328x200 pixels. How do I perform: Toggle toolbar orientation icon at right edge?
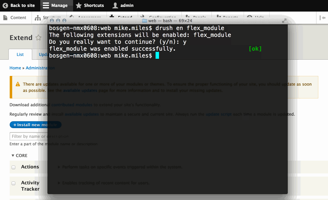[322, 18]
